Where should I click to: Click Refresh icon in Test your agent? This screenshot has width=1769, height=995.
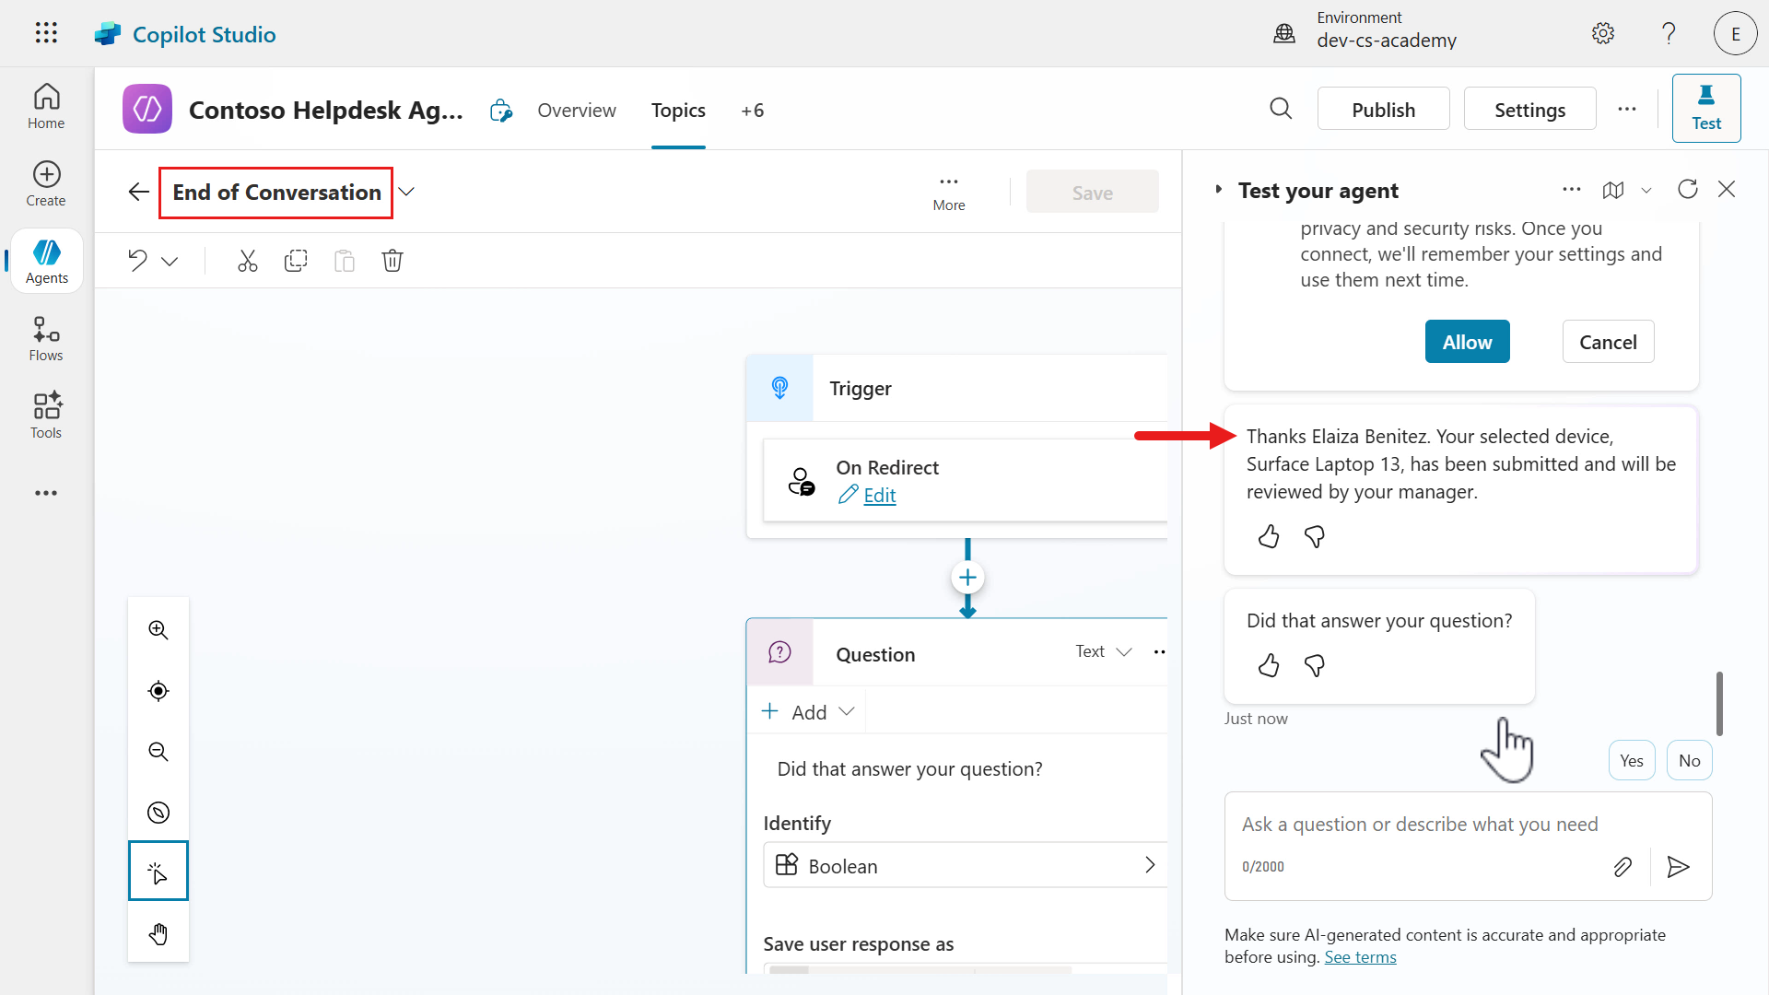pyautogui.click(x=1687, y=190)
